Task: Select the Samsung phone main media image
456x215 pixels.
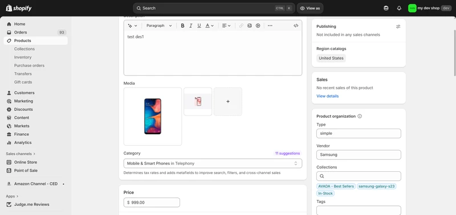Action: (153, 117)
